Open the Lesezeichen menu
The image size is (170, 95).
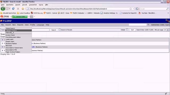[33, 5]
